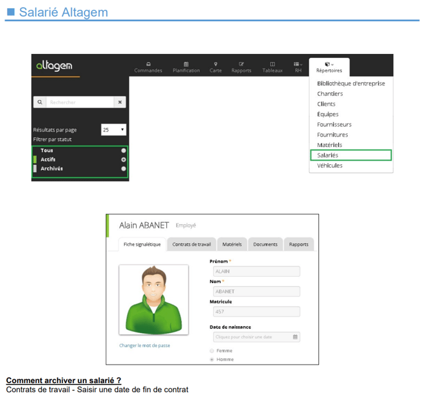Open the Commandes menu
The width and height of the screenshot is (430, 414).
click(x=148, y=67)
